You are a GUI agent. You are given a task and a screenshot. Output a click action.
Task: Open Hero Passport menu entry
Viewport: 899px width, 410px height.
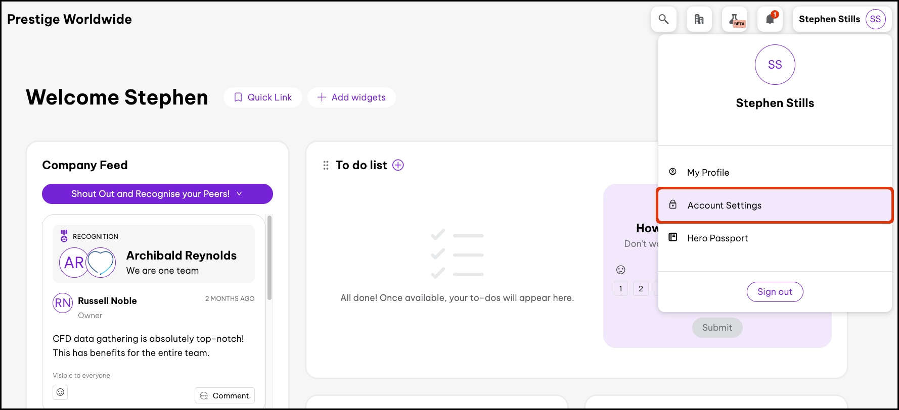click(x=717, y=238)
